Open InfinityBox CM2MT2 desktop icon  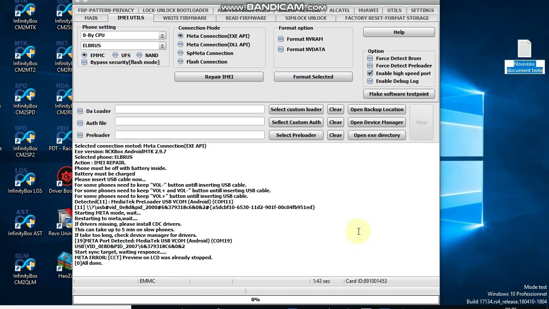click(25, 57)
